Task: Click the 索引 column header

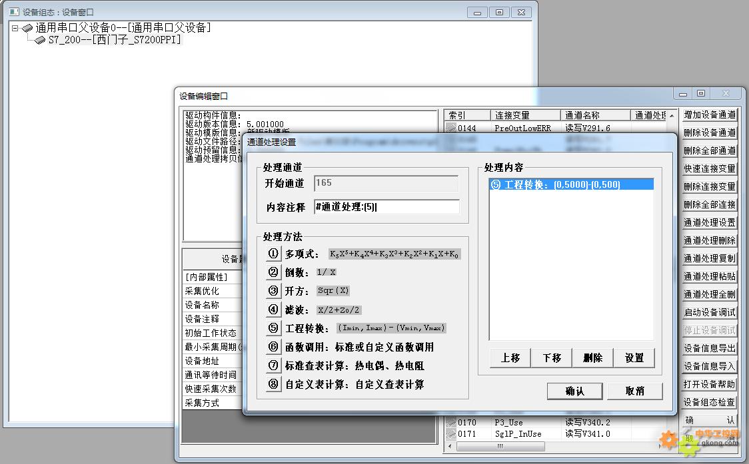Action: click(467, 115)
